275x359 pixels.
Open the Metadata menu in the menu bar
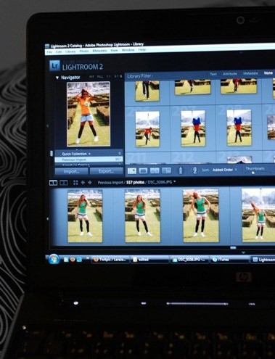[x=99, y=51]
